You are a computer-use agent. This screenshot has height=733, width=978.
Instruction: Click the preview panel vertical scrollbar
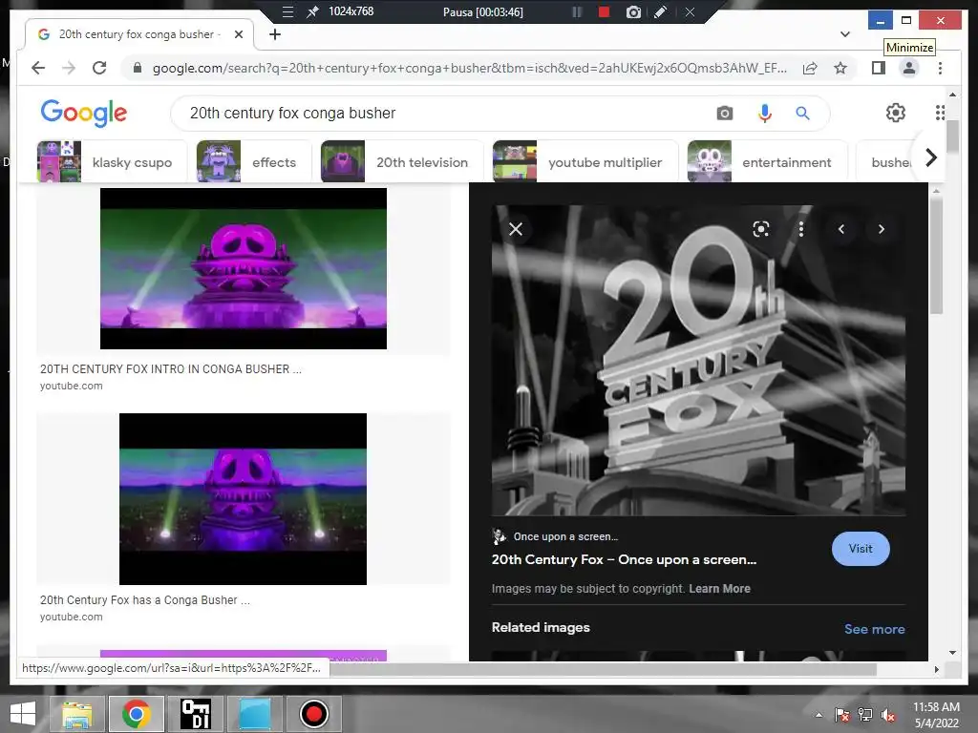(936, 256)
